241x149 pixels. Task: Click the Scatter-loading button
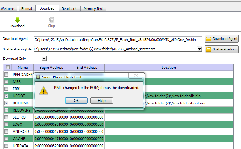221,49
